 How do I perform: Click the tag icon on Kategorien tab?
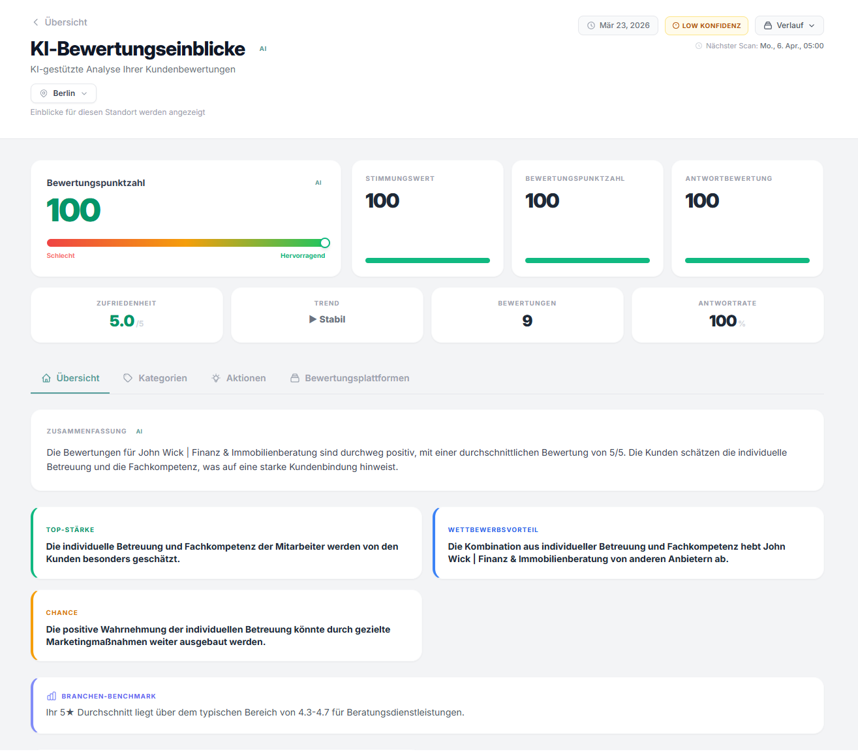128,378
